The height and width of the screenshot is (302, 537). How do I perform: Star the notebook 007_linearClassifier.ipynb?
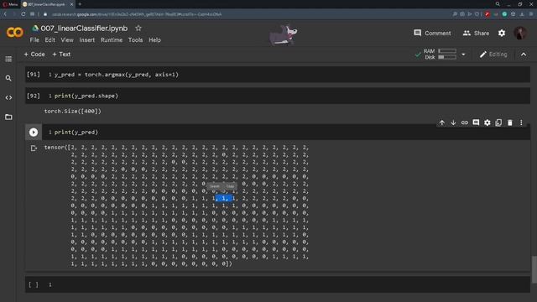point(138,28)
